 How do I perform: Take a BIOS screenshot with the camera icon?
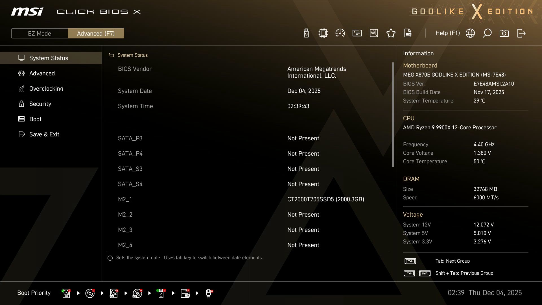point(504,33)
